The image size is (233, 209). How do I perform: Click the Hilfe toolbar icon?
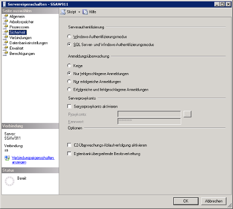85,12
